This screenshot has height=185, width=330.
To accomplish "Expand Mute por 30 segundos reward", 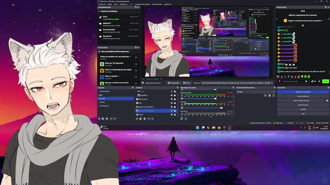I will 136,64.
